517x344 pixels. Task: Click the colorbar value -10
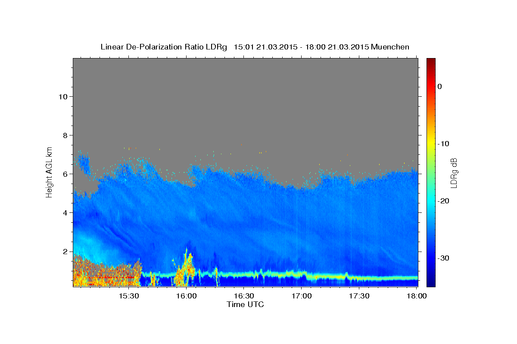443,144
